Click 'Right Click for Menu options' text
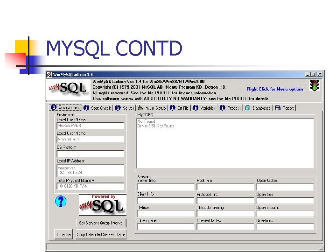This screenshot has width=336, height=252. pyautogui.click(x=275, y=89)
